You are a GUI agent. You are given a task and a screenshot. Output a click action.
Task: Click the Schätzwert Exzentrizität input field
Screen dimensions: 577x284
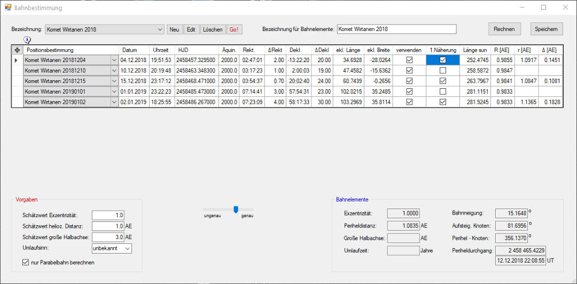coord(108,215)
